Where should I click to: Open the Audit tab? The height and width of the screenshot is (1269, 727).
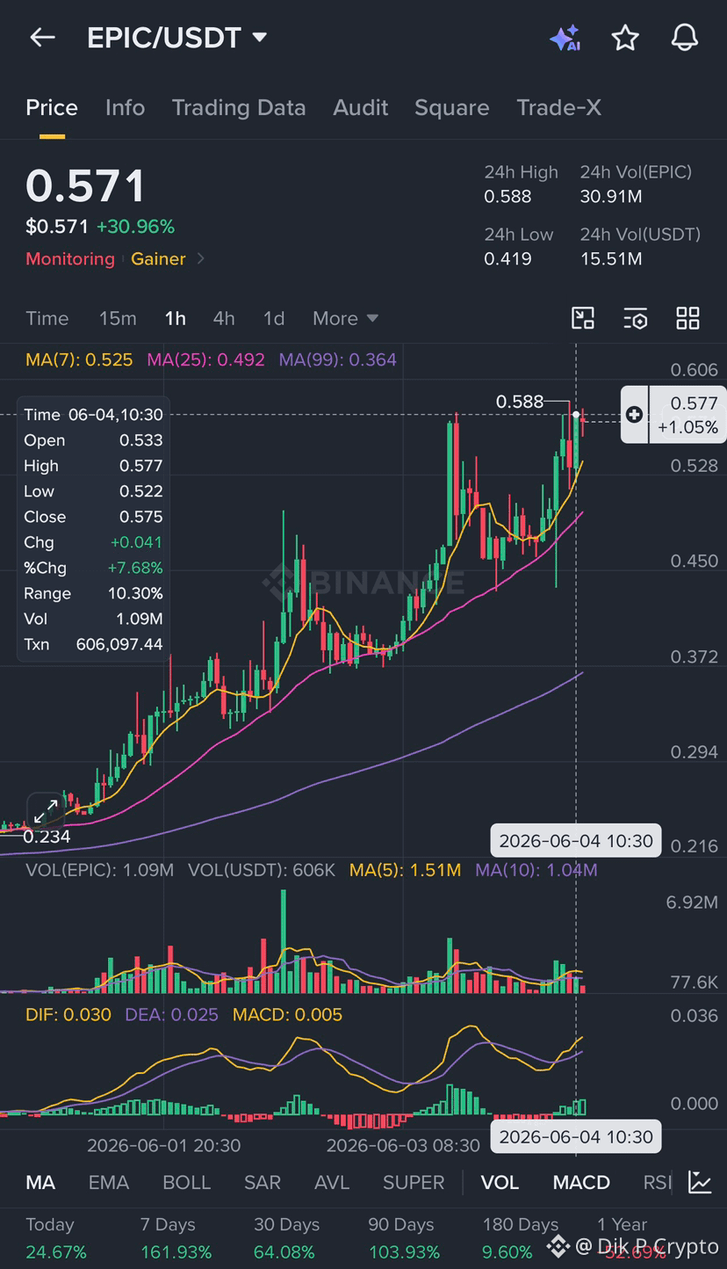(360, 107)
